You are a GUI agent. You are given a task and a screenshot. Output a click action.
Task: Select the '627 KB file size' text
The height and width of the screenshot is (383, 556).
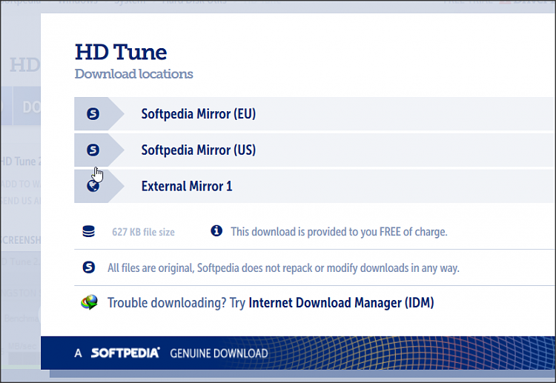pos(143,232)
